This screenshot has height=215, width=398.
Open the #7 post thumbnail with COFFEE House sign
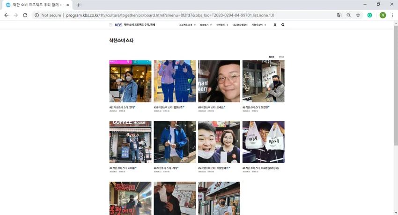(130, 142)
